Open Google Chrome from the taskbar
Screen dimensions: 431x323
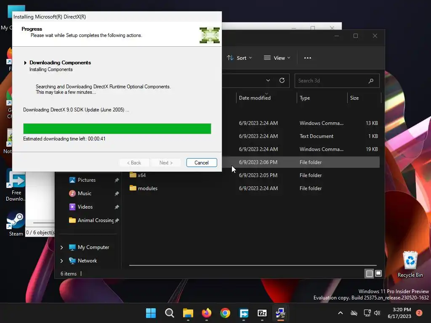point(225,313)
